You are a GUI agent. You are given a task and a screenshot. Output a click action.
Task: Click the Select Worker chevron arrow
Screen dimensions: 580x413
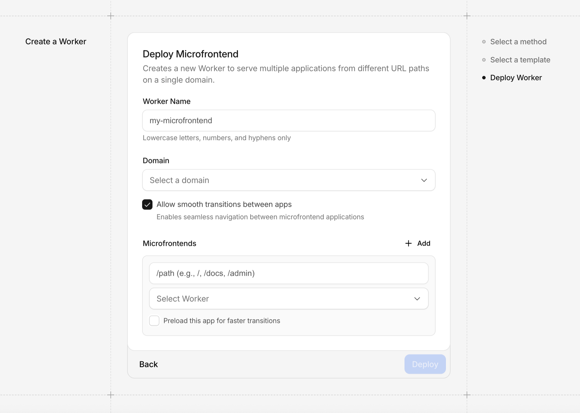click(417, 299)
